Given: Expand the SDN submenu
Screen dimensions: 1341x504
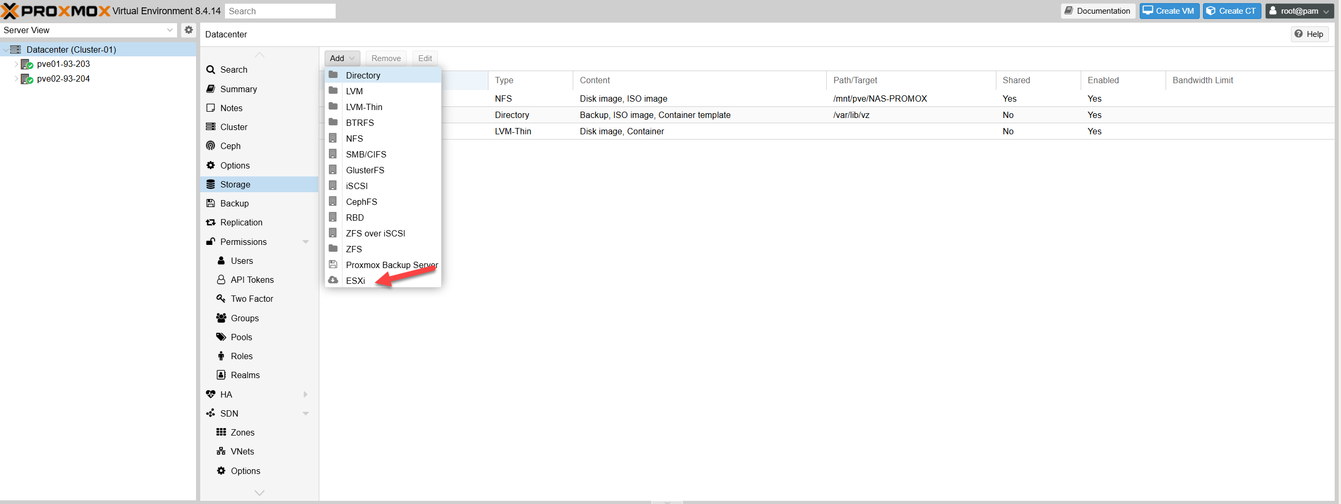Looking at the screenshot, I should coord(306,413).
